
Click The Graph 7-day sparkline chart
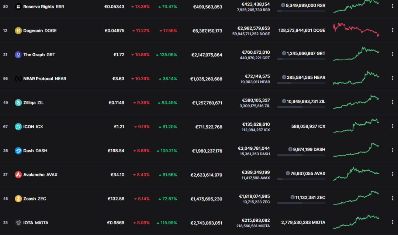[x=356, y=54]
